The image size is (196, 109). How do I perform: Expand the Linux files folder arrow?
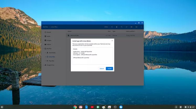coord(45,57)
